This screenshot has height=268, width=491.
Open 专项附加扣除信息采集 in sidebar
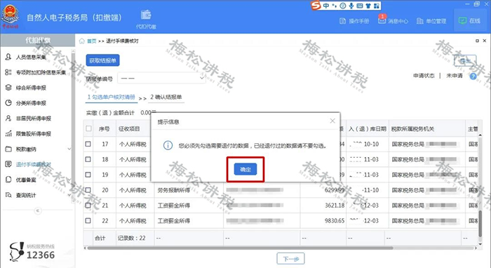tap(41, 72)
